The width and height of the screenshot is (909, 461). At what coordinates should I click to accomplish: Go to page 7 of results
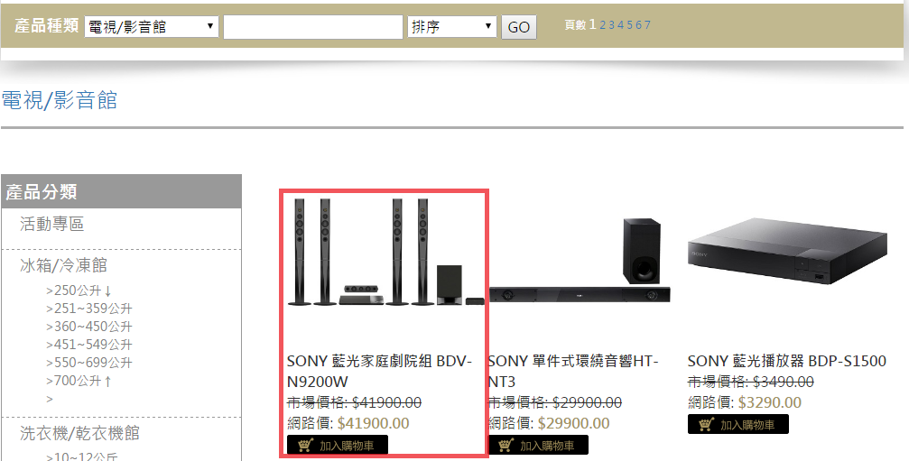tap(647, 25)
